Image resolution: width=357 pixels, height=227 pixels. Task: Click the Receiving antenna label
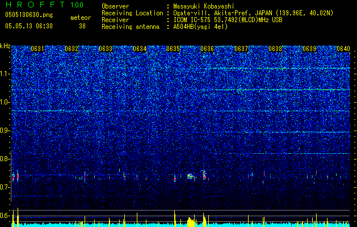pyautogui.click(x=131, y=27)
